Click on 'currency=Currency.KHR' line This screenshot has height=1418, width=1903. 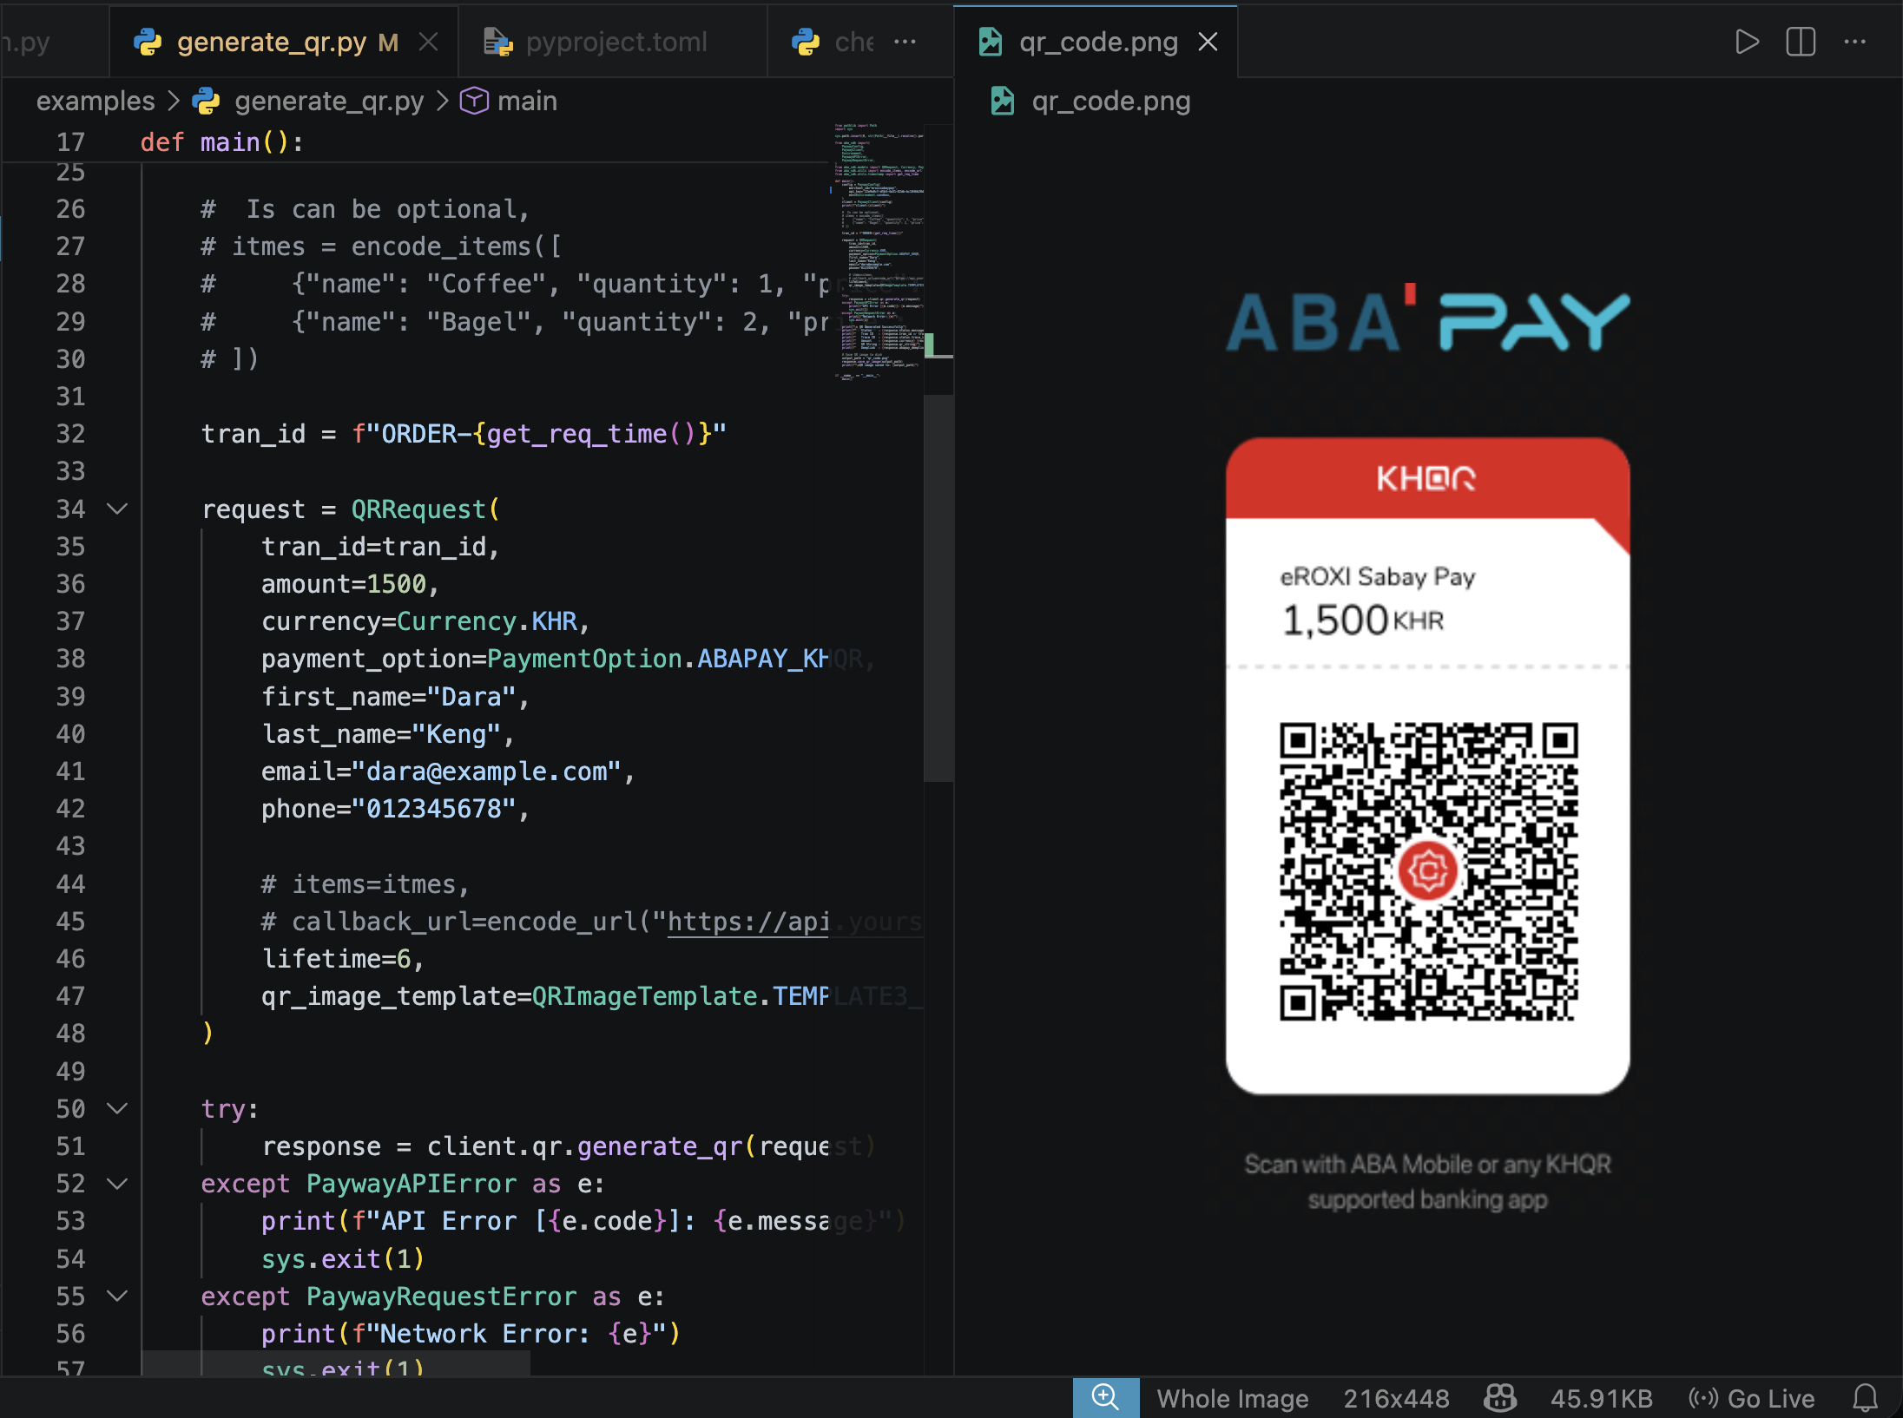(x=425, y=621)
